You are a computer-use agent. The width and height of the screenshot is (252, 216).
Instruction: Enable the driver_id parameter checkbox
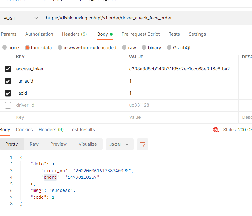(8, 105)
